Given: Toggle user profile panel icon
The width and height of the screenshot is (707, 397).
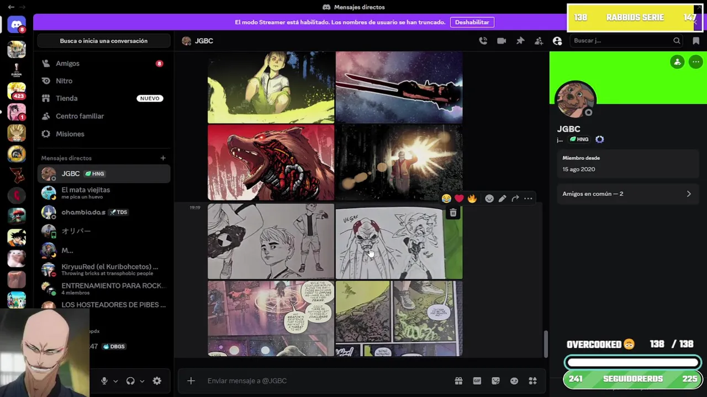Looking at the screenshot, I should (x=557, y=41).
